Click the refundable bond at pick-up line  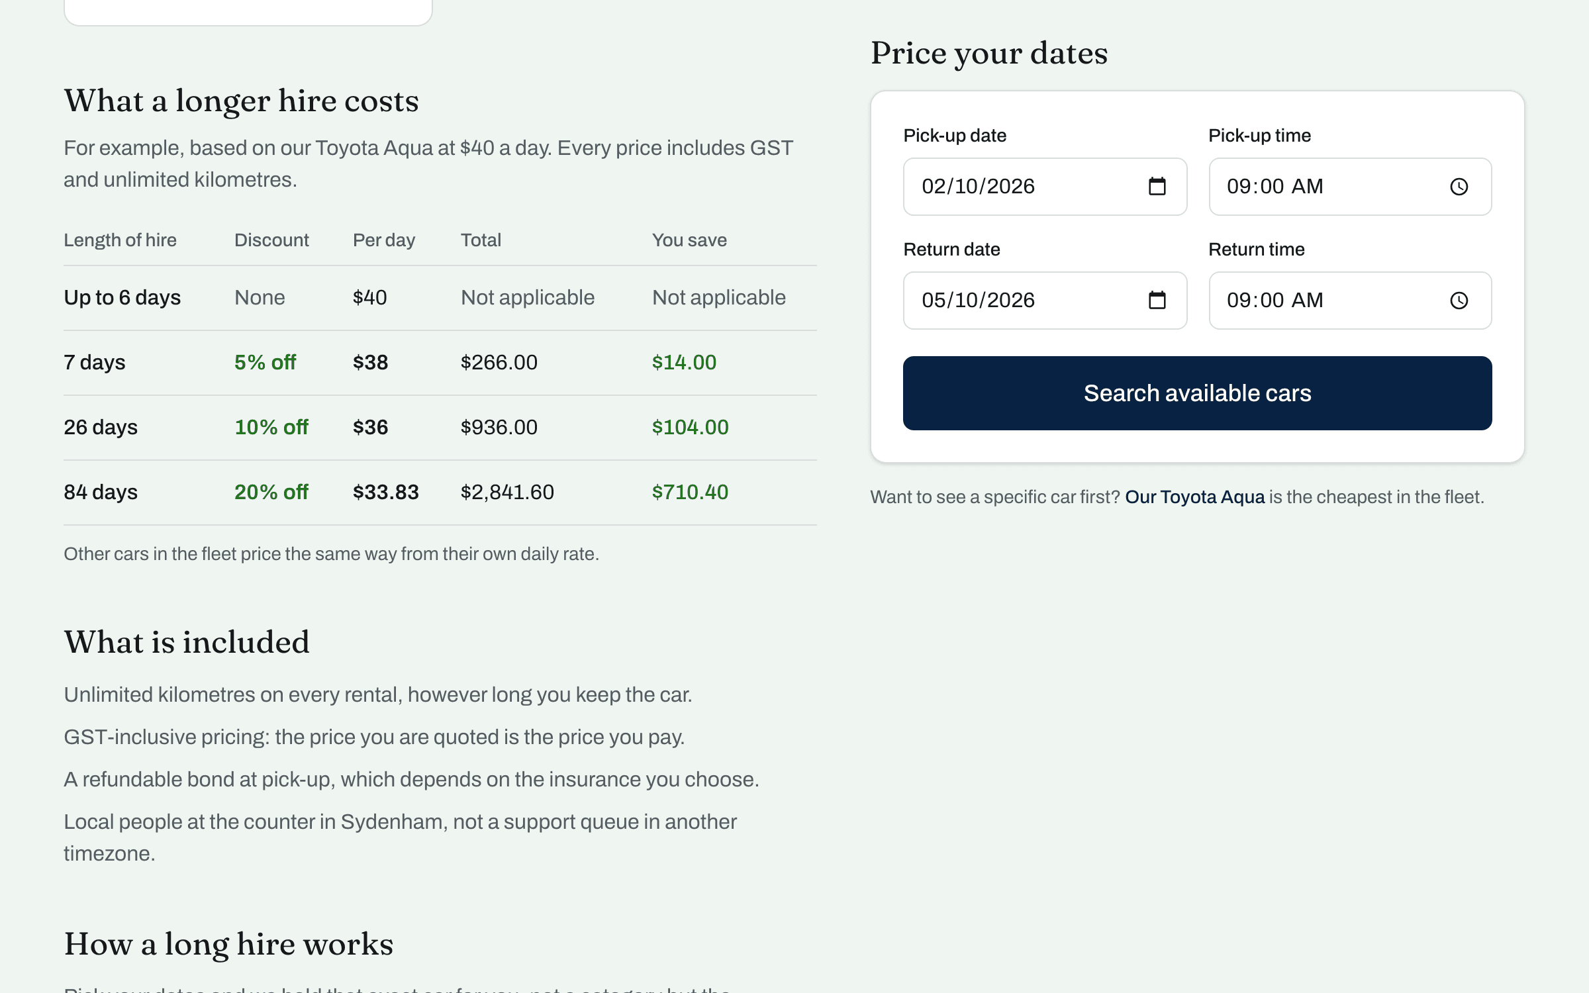tap(411, 780)
